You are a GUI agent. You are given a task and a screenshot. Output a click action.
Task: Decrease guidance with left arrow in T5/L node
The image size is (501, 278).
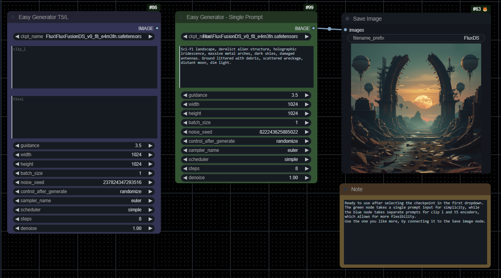(x=17, y=146)
